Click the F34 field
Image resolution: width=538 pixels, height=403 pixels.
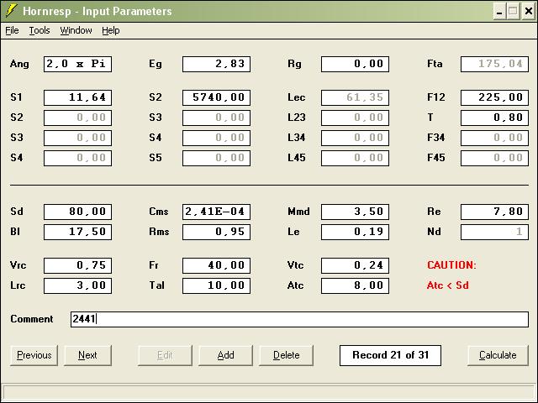click(494, 138)
